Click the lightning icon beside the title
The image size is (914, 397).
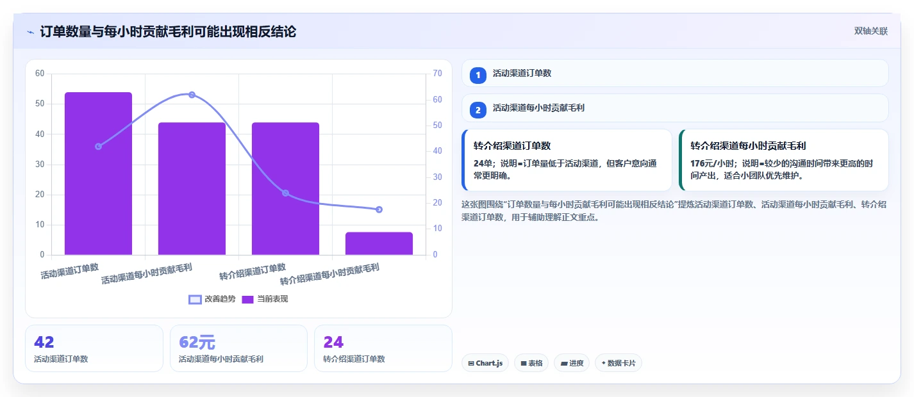pos(31,32)
